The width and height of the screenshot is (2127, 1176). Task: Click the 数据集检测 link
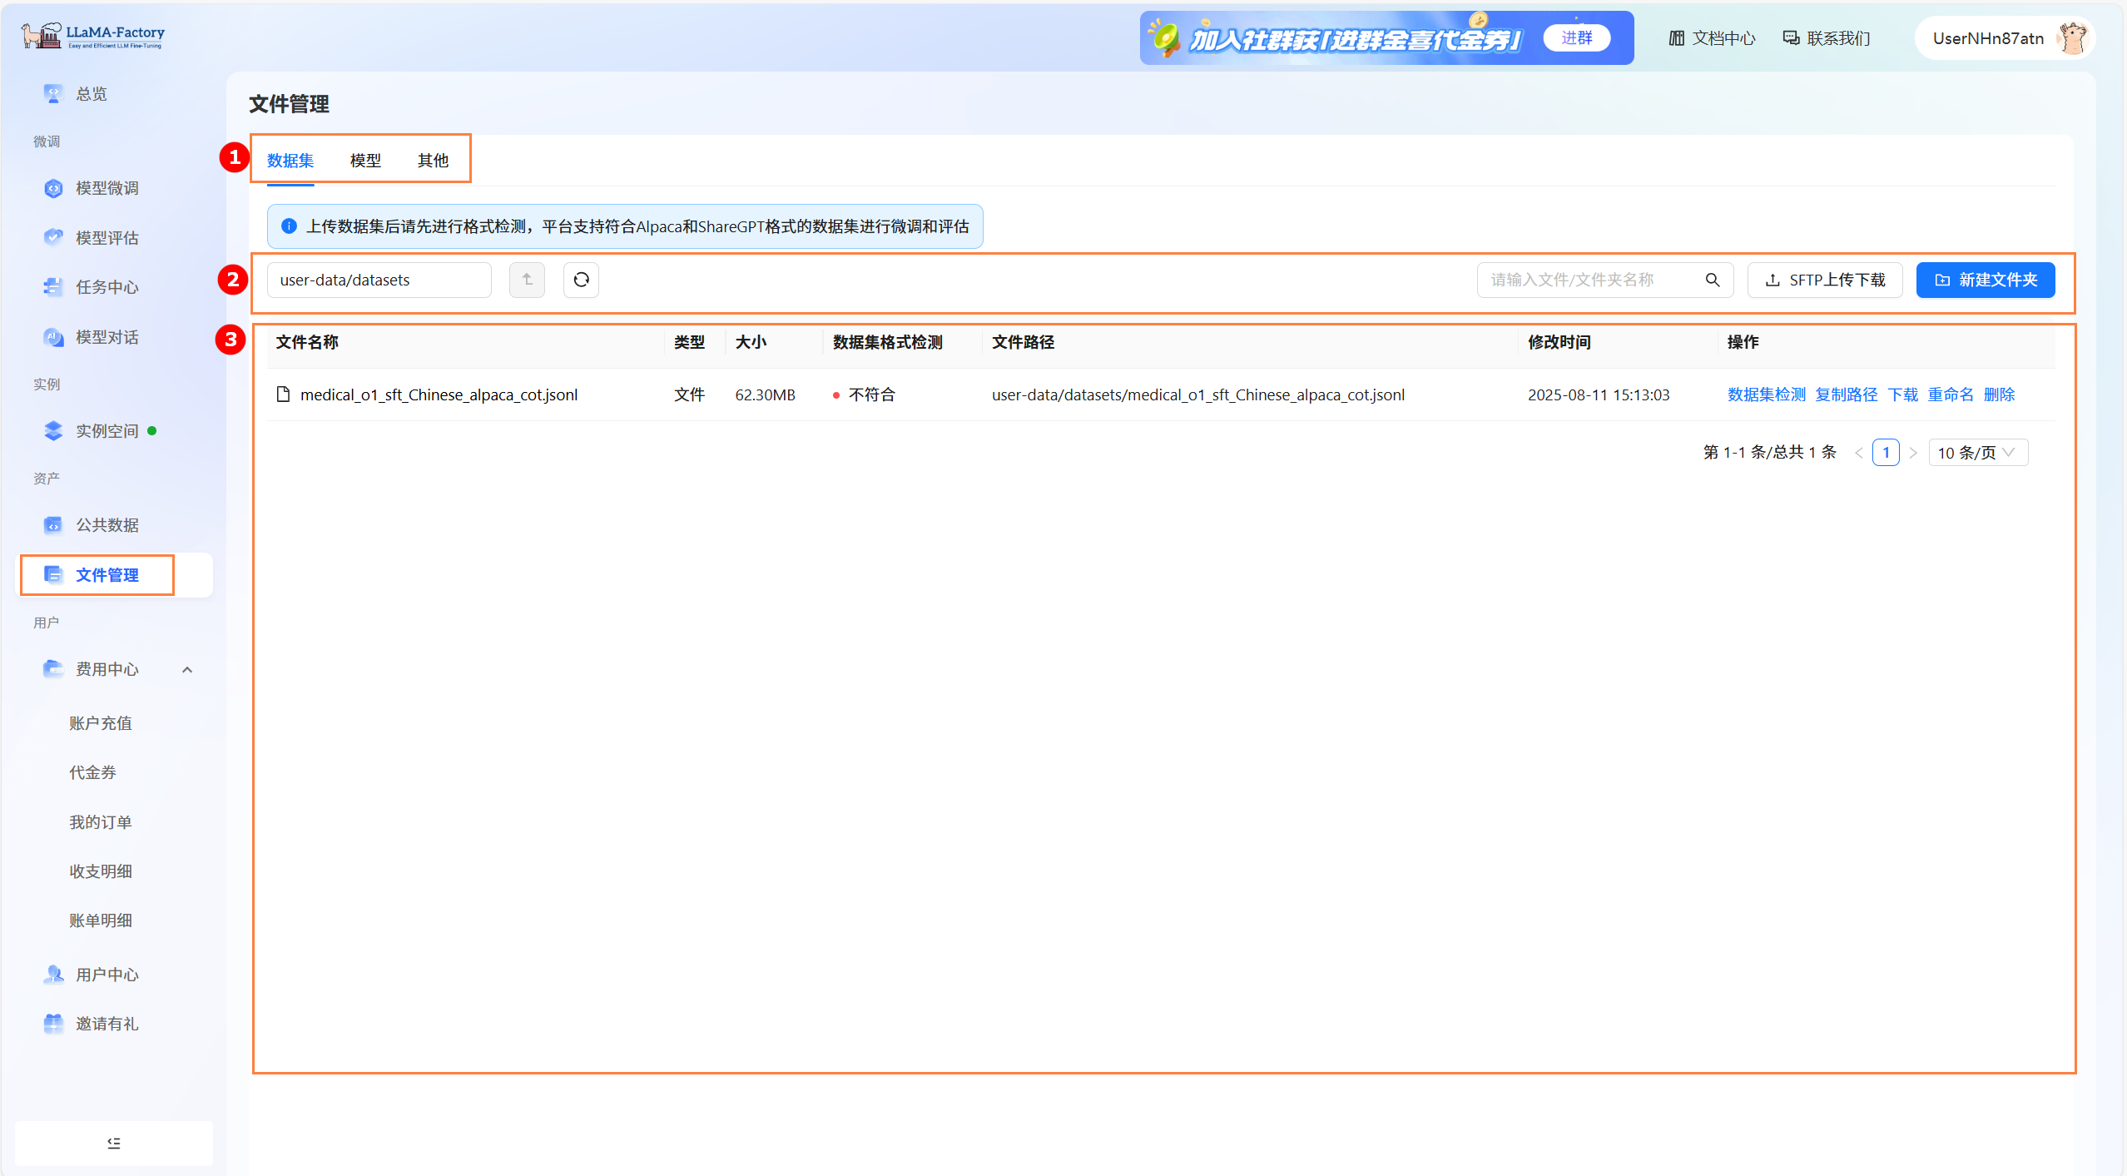click(1766, 394)
